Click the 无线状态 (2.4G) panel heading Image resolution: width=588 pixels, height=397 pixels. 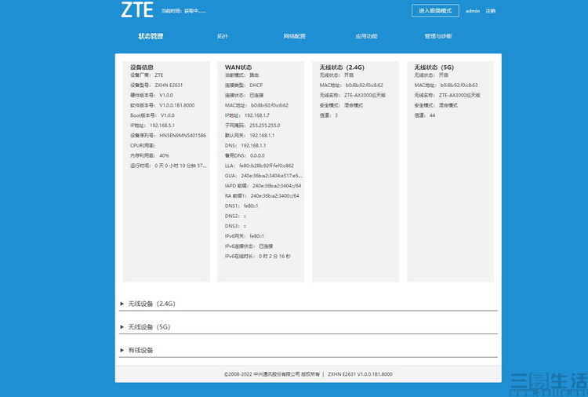point(342,67)
